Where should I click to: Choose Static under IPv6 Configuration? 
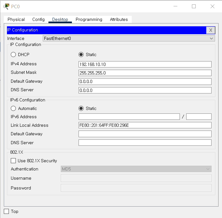(x=81, y=108)
